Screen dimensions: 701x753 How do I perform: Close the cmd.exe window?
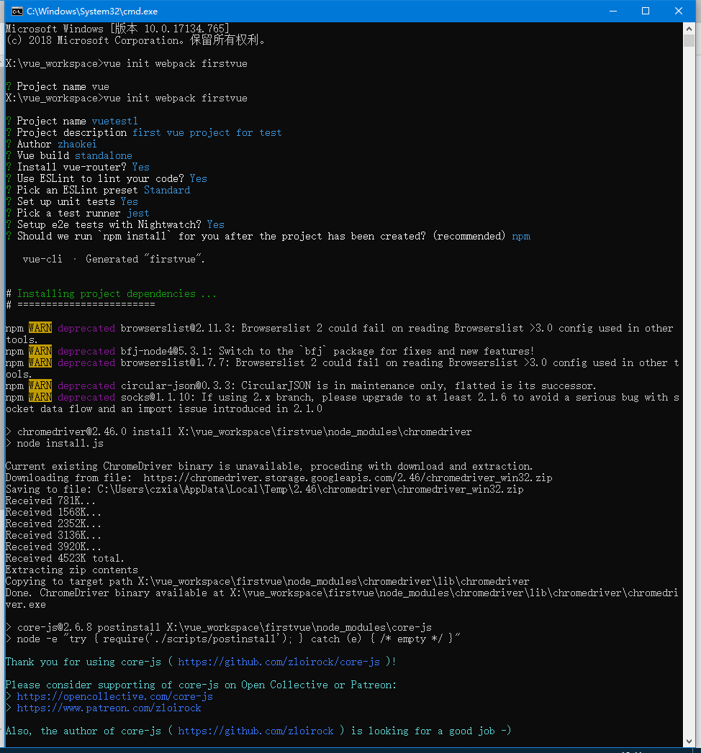(x=679, y=11)
